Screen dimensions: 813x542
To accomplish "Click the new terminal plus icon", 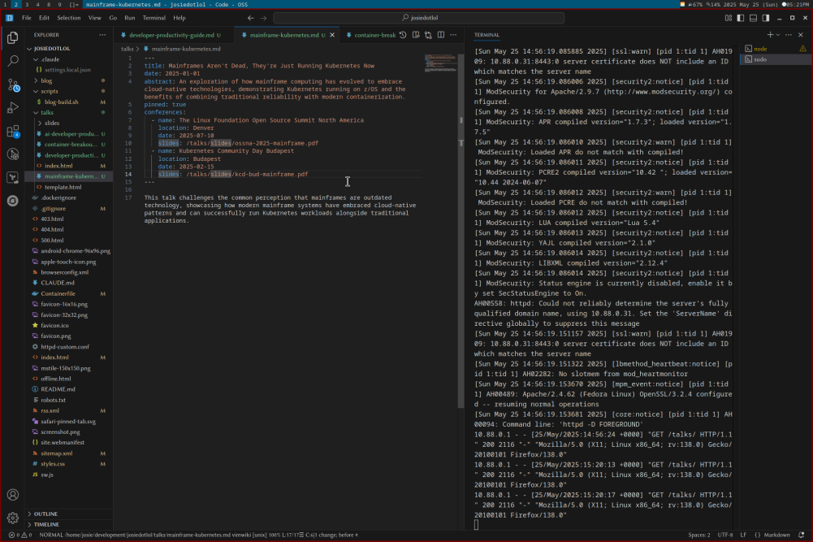I will click(769, 35).
